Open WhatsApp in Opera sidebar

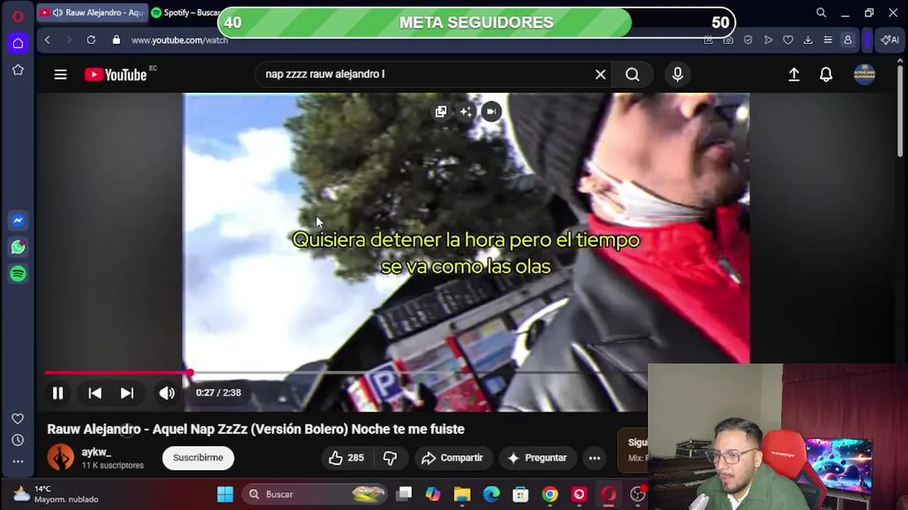pyautogui.click(x=18, y=247)
